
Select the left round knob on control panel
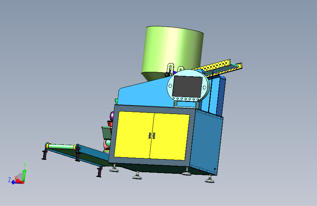pos(170,86)
